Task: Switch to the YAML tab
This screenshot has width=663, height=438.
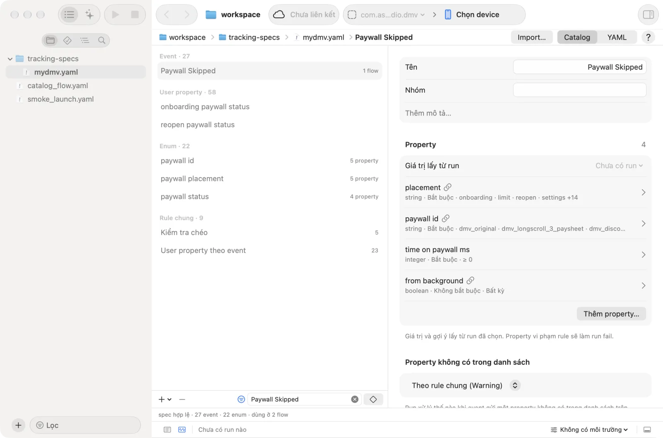Action: (617, 37)
